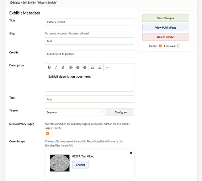202x181 pixels.
Task: Uncheck the Public checkbox
Action: point(160,46)
